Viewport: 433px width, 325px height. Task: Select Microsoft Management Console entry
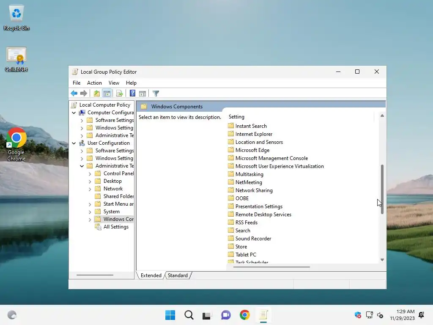(x=271, y=158)
